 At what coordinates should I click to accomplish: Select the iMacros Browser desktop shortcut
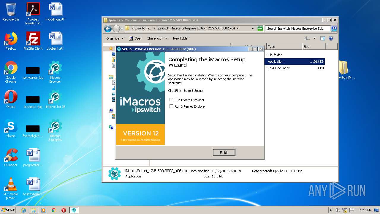(55, 72)
